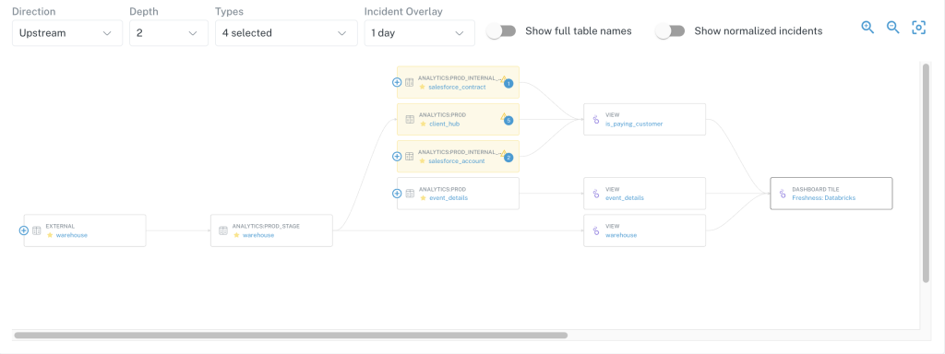
Task: Click the icon on Freshness: Databricks tile
Action: click(x=783, y=194)
